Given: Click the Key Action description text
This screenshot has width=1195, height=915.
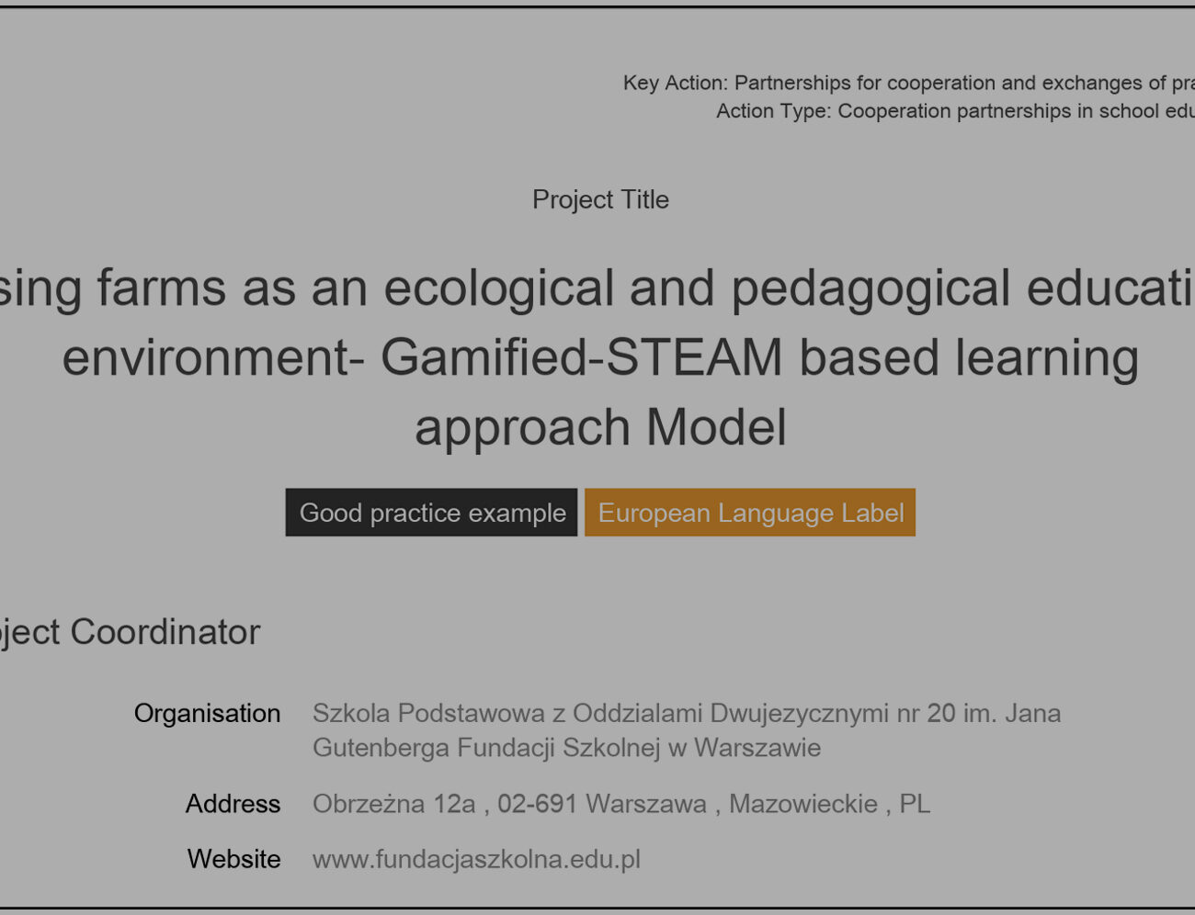Looking at the screenshot, I should coord(908,83).
